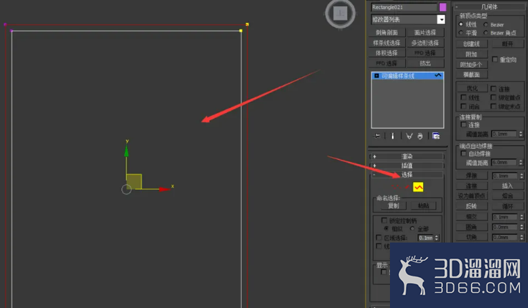Viewport: 528px width, 308px height.
Task: Enable the 连接 checkbox under 连接复制
Action: tap(464, 125)
